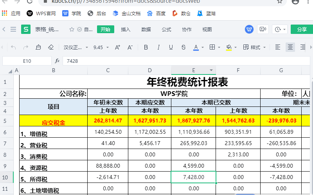Toggle bold formatting
The width and height of the screenshot is (313, 195).
[146, 47]
